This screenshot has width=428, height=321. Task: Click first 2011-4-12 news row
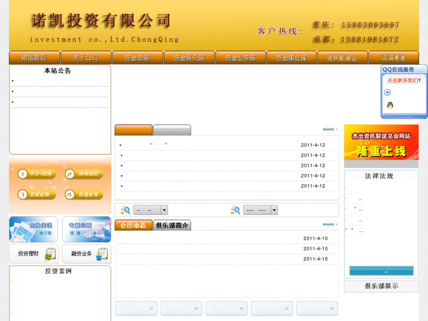(227, 145)
